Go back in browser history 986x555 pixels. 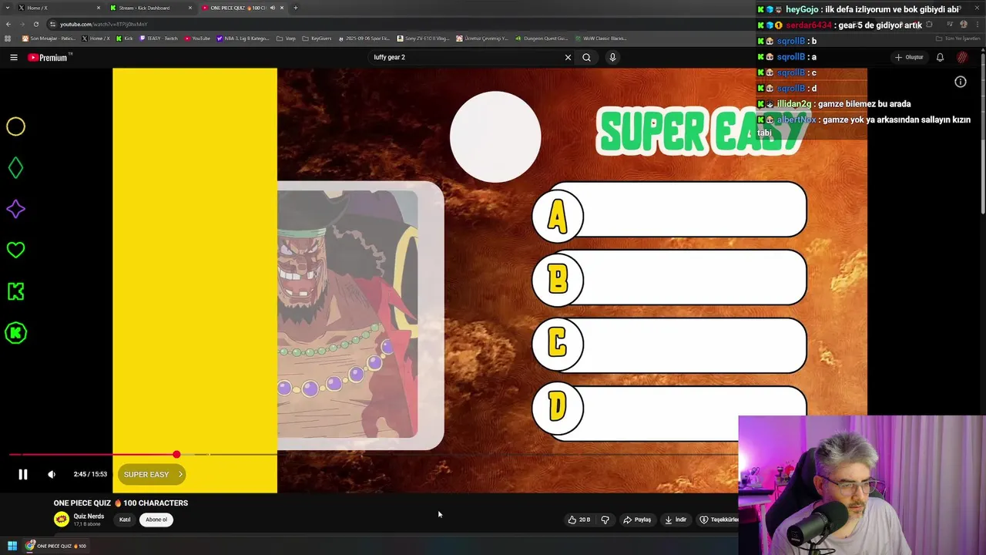(x=8, y=24)
